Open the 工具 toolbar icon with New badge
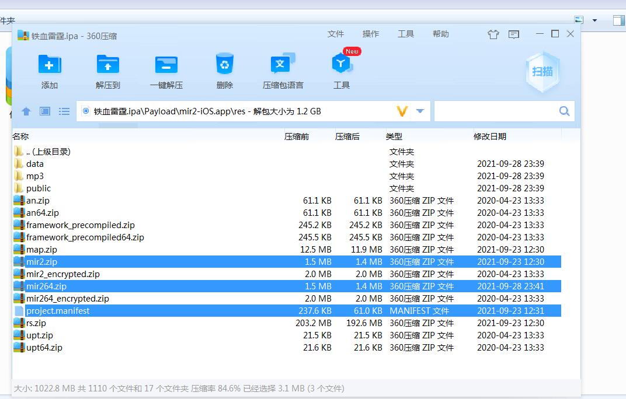This screenshot has height=399, width=626. [341, 65]
